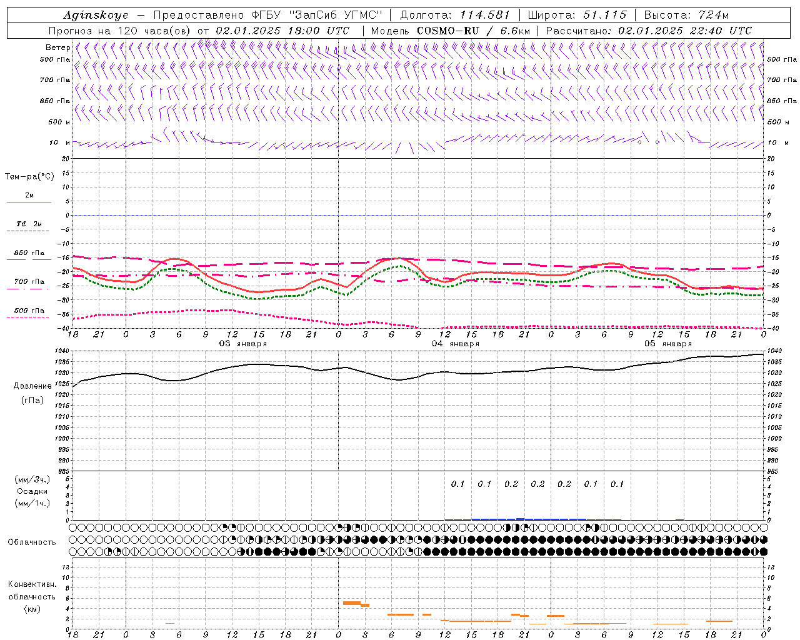
Task: Click the Облачность cloudiness row label
Action: pyautogui.click(x=32, y=542)
